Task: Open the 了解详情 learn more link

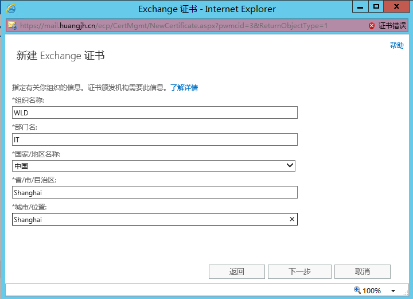Action: pos(184,87)
